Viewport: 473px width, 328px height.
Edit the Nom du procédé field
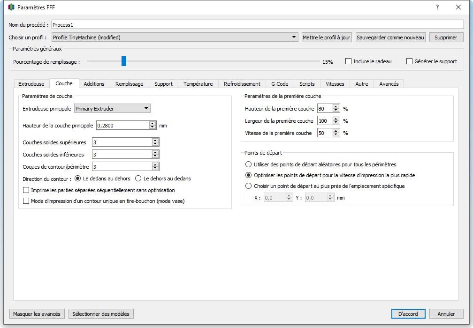pos(258,25)
